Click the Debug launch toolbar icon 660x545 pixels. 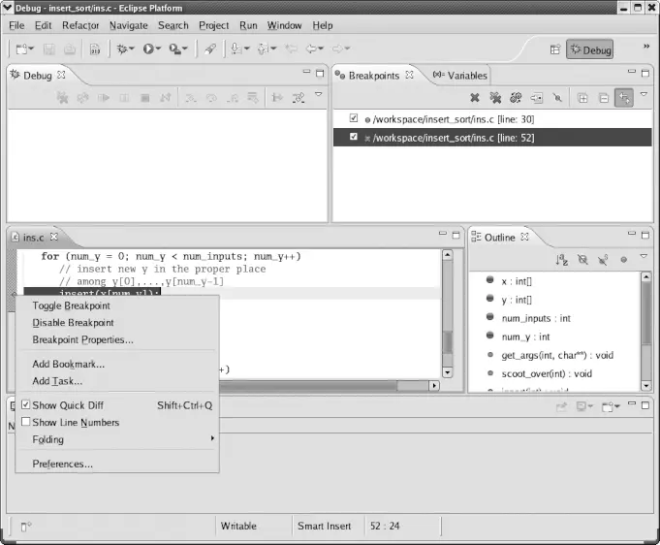[123, 48]
